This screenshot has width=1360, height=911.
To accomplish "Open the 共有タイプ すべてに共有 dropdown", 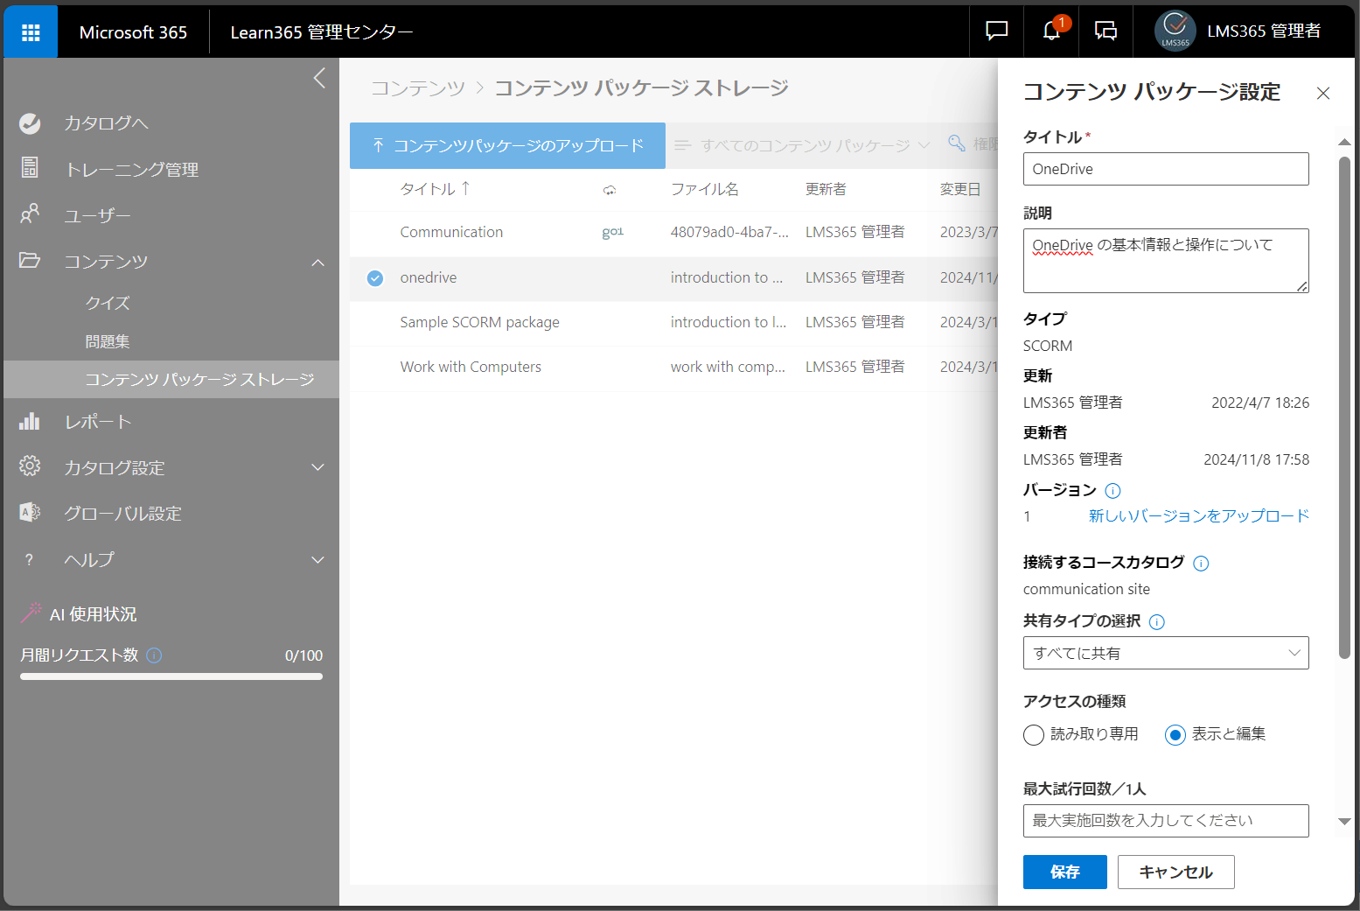I will (1166, 653).
